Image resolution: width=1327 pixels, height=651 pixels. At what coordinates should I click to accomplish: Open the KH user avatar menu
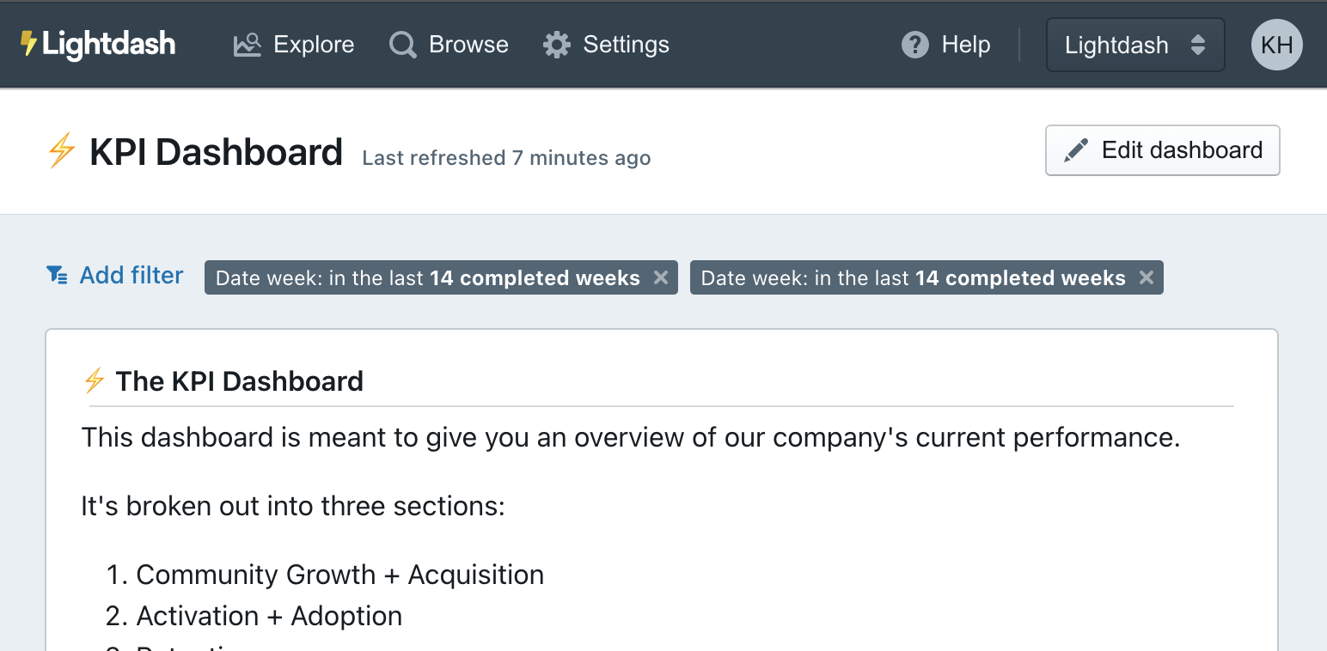pyautogui.click(x=1276, y=45)
